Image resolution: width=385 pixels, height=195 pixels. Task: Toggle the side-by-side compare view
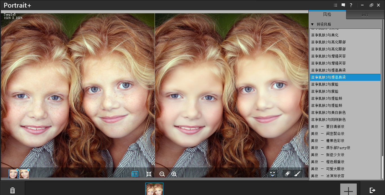point(135,174)
